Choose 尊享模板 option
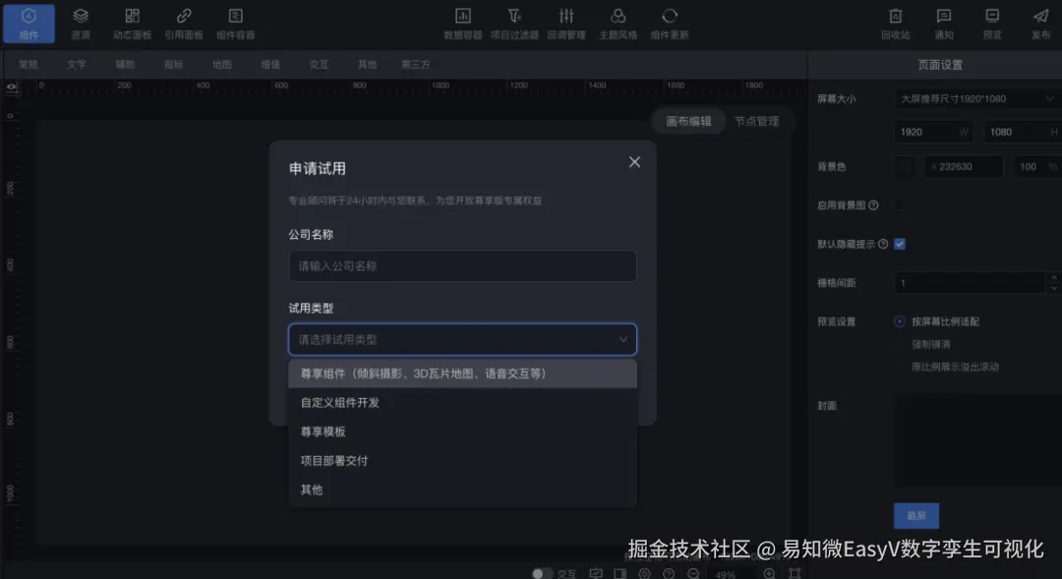 coord(462,432)
